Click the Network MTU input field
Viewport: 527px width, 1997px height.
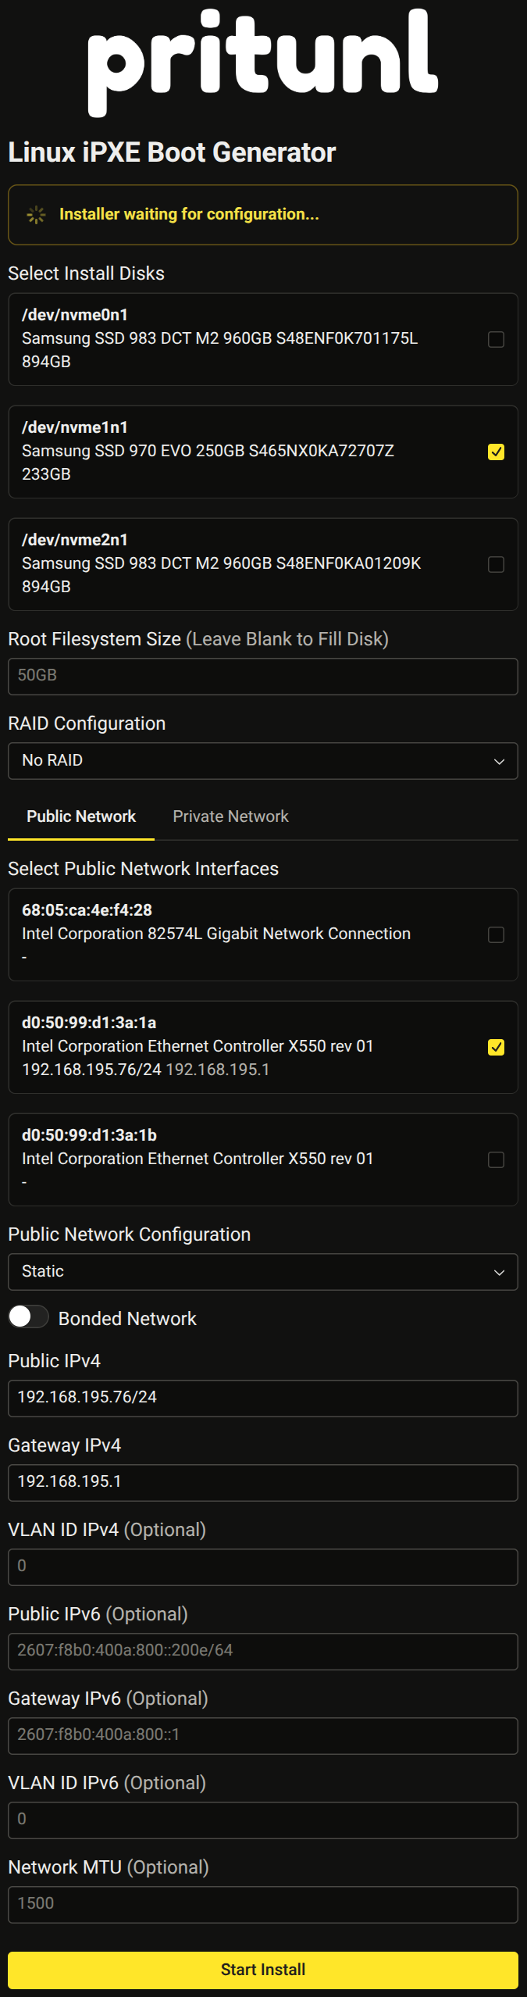pyautogui.click(x=262, y=1904)
